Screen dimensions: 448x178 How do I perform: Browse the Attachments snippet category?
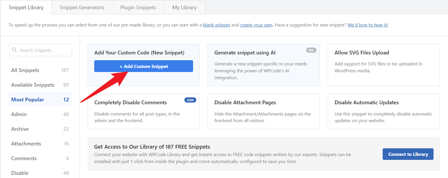point(26,143)
